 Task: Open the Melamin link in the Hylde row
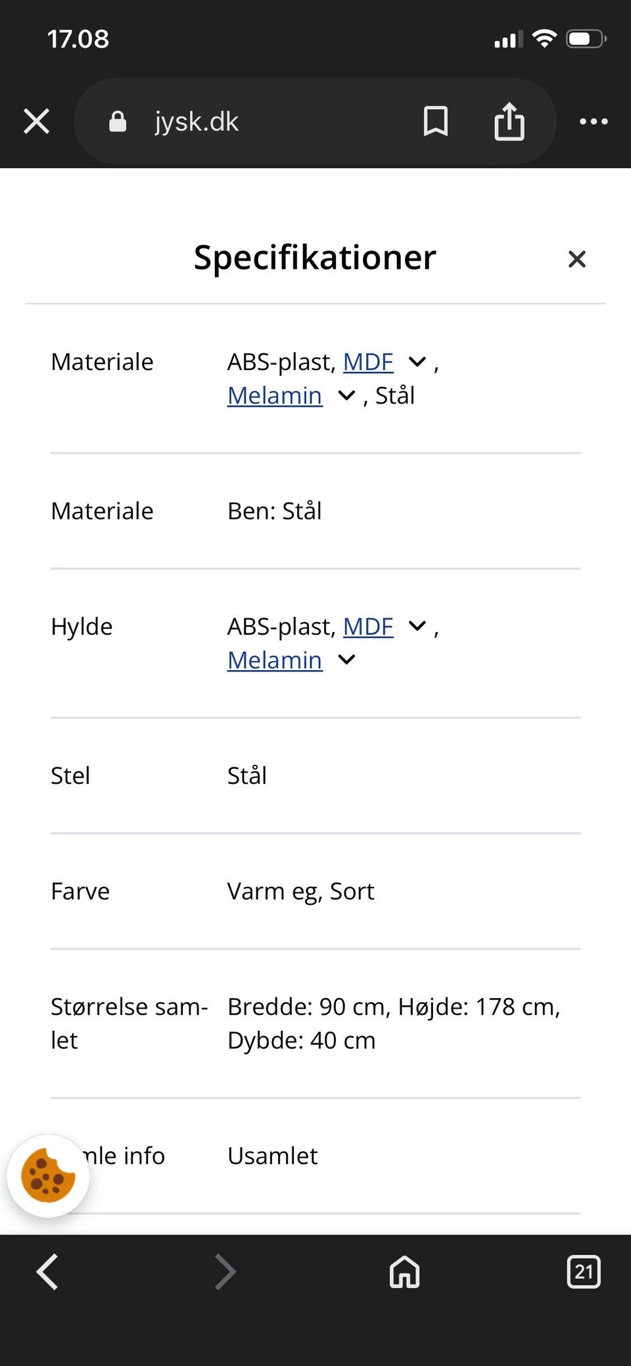click(x=275, y=660)
